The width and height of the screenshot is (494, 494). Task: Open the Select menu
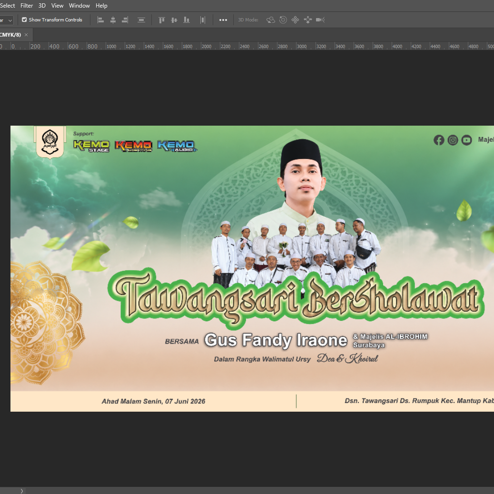click(x=7, y=6)
